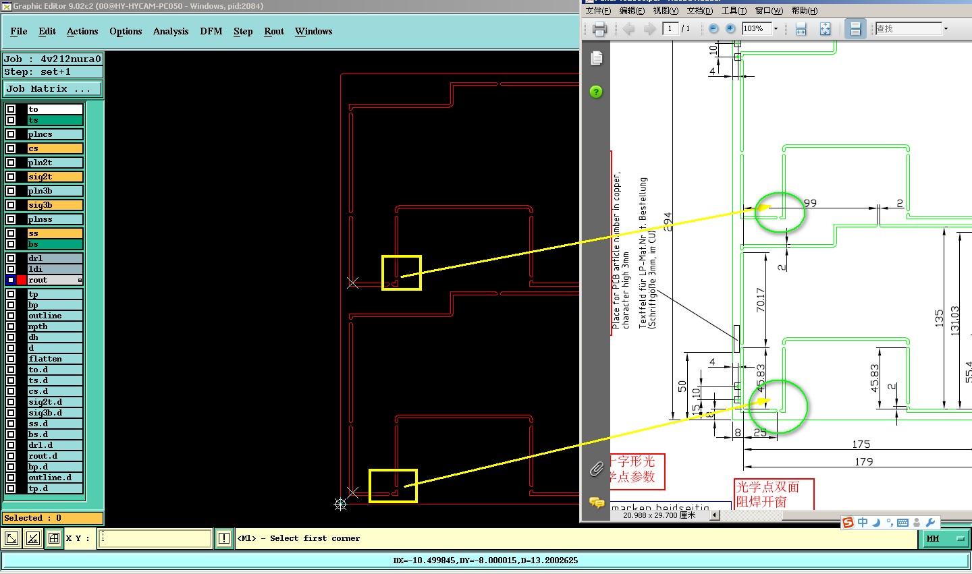Image resolution: width=972 pixels, height=574 pixels.
Task: Open the pages panel in PDF sidebar
Action: pos(596,59)
